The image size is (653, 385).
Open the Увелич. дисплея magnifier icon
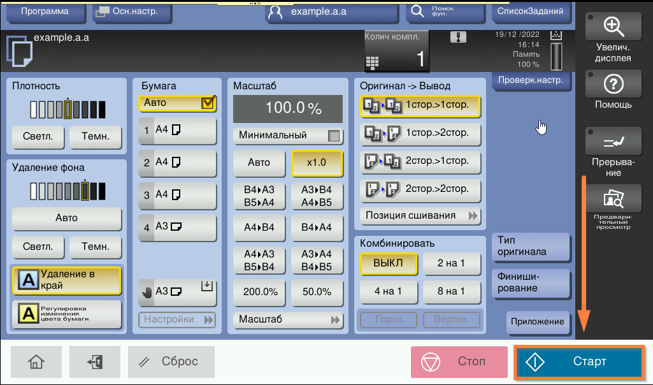point(613,26)
